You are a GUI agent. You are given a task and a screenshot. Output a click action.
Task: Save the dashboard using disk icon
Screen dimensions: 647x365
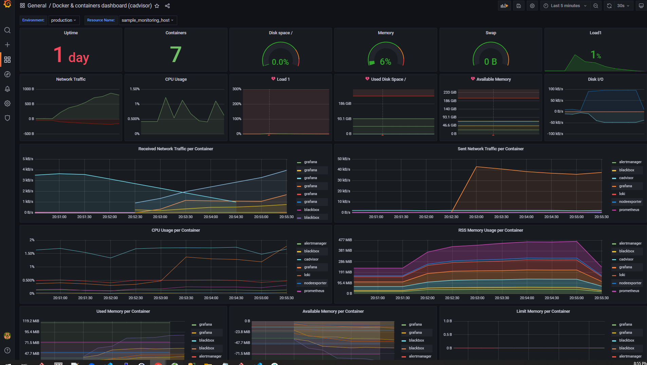coord(519,6)
